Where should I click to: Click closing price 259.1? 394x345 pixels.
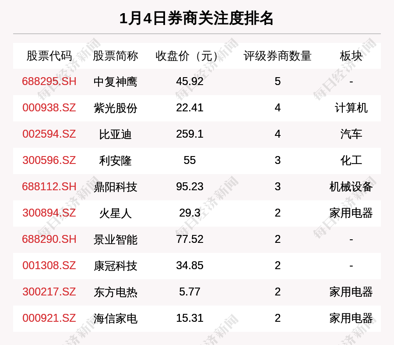pyautogui.click(x=190, y=134)
